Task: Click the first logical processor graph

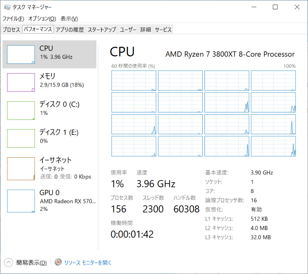Action: point(134,81)
